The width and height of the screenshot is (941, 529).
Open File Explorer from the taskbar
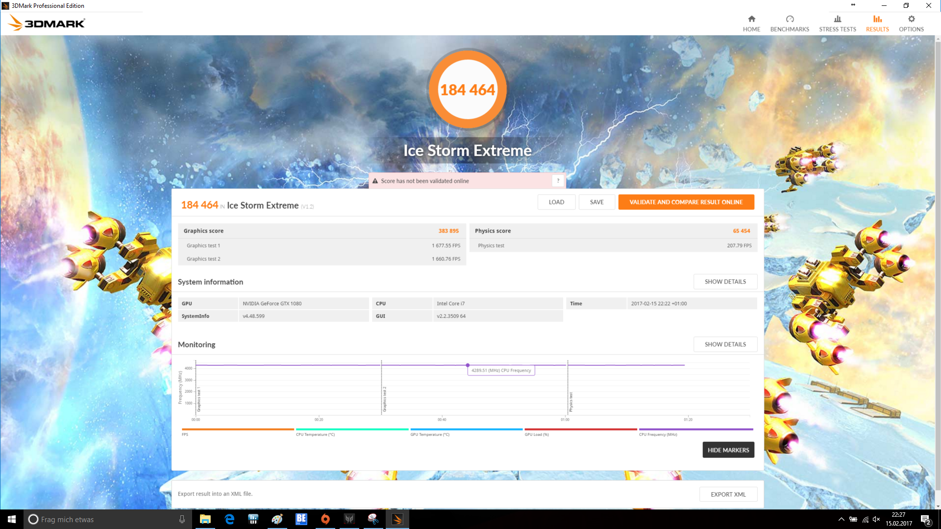[205, 519]
